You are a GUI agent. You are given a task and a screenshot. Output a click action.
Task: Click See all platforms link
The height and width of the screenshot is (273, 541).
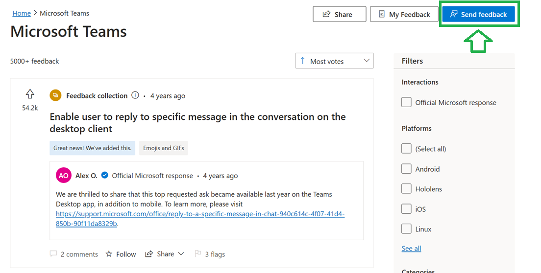pyautogui.click(x=411, y=248)
